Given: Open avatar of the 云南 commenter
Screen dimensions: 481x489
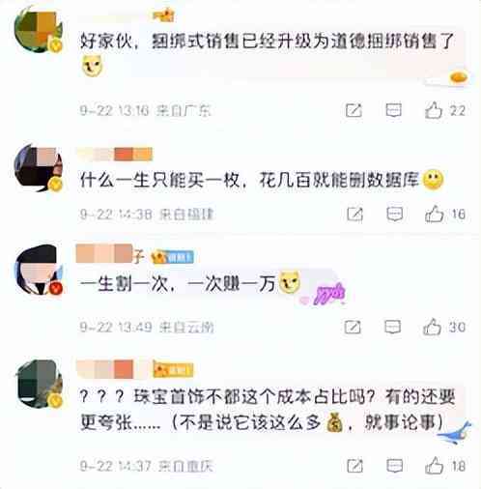Looking at the screenshot, I should pos(39,270).
